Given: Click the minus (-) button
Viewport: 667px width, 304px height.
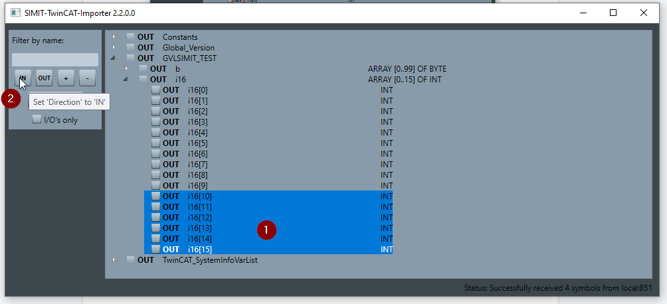Looking at the screenshot, I should tap(87, 78).
